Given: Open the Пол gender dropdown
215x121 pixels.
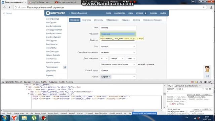Looking at the screenshot, I should [x=118, y=46].
